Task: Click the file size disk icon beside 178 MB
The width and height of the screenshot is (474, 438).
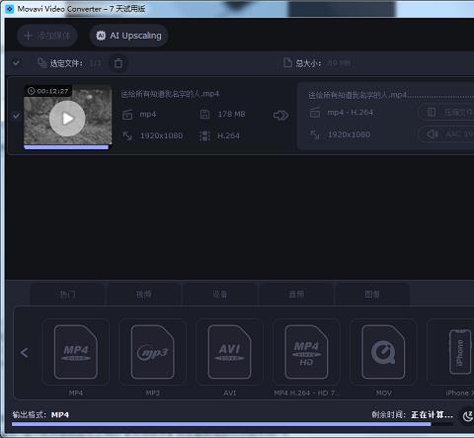Action: click(x=204, y=115)
